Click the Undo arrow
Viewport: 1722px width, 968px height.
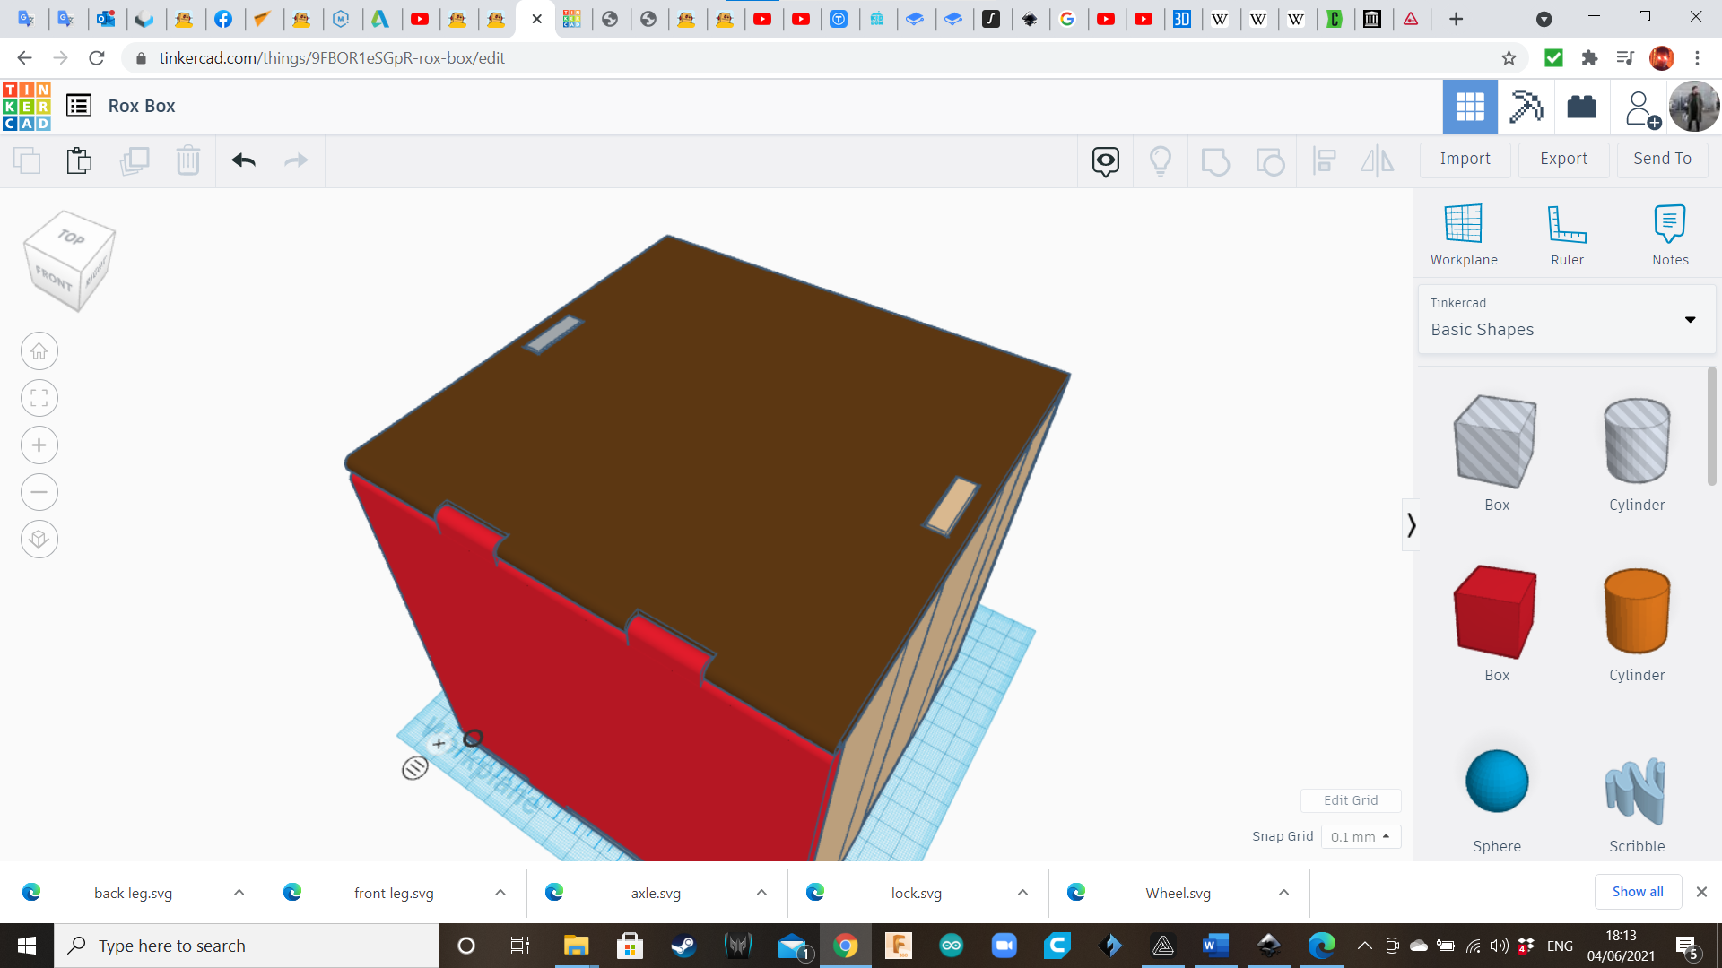point(243,160)
